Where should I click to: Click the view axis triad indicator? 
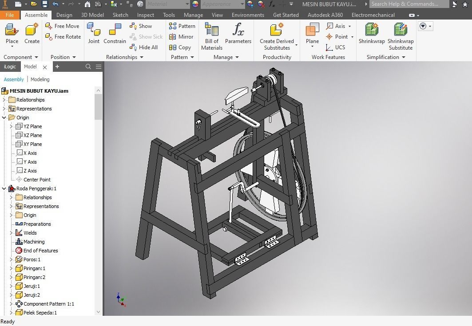click(121, 299)
